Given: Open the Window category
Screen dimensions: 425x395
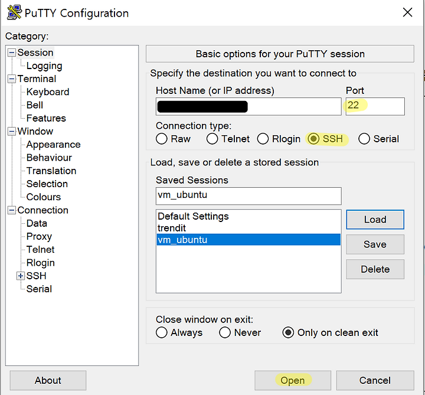Looking at the screenshot, I should point(35,132).
